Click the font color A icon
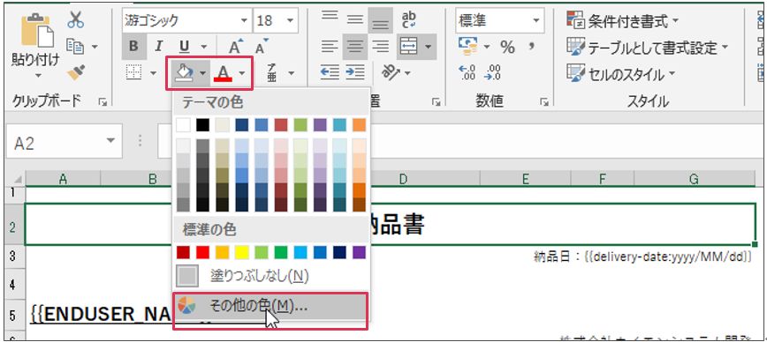 (223, 74)
